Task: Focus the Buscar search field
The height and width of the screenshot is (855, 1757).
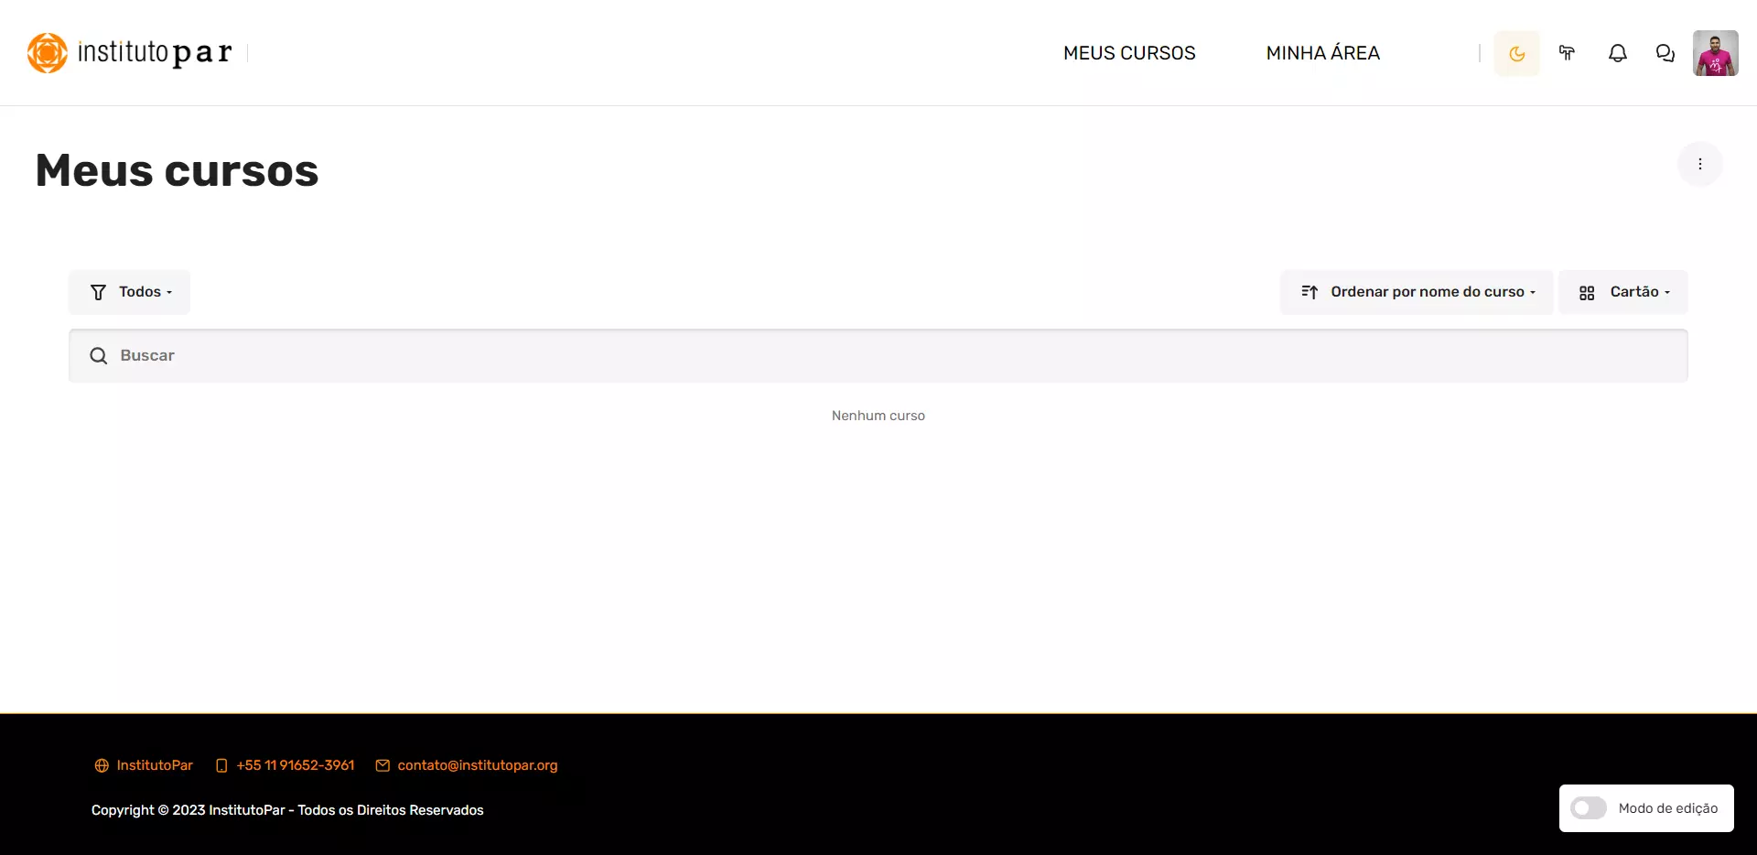Action: coord(878,355)
